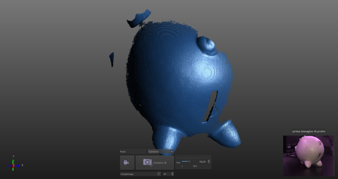The image size is (338, 179).
Task: Click the Exp exposure slider handle
Action: (189, 161)
